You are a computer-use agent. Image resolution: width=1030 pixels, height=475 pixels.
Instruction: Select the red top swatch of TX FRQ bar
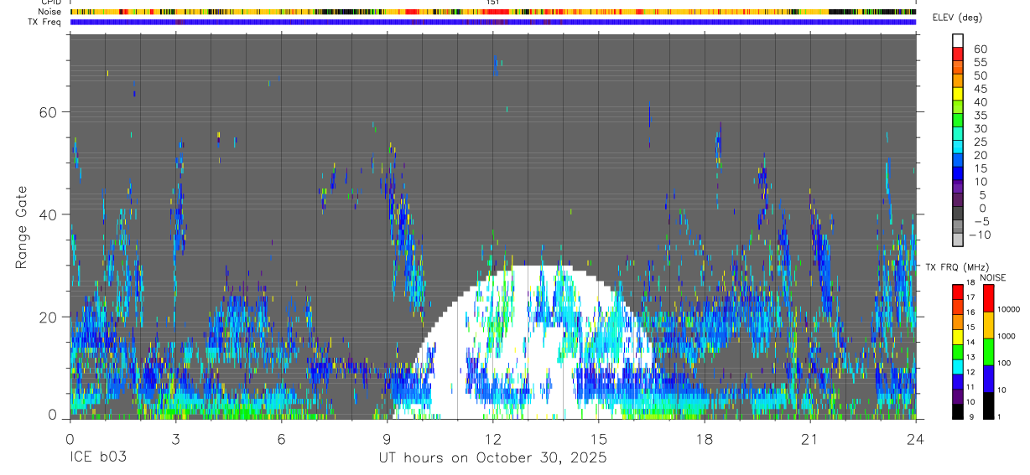(958, 292)
